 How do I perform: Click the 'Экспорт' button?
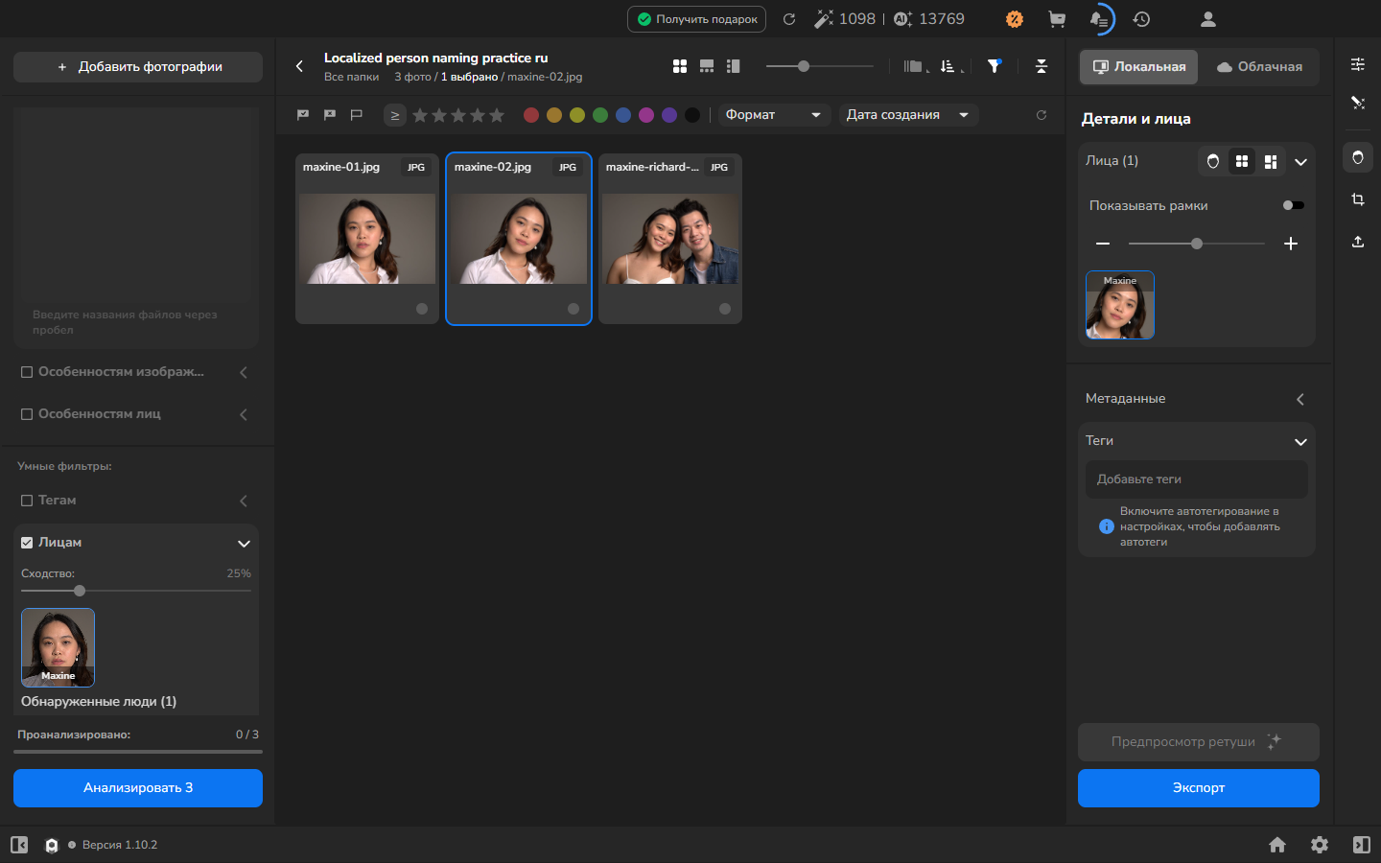(x=1199, y=788)
